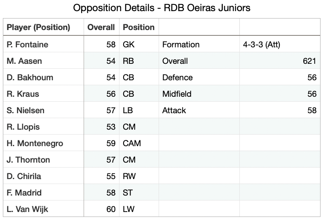This screenshot has height=219, width=323.
Task: Click on R. Kraus player cell
Action: (23, 94)
